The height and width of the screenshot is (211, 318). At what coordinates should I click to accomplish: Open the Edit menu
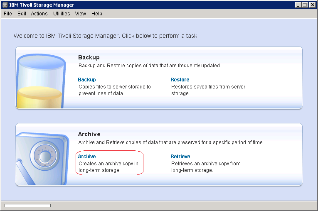[x=22, y=14]
